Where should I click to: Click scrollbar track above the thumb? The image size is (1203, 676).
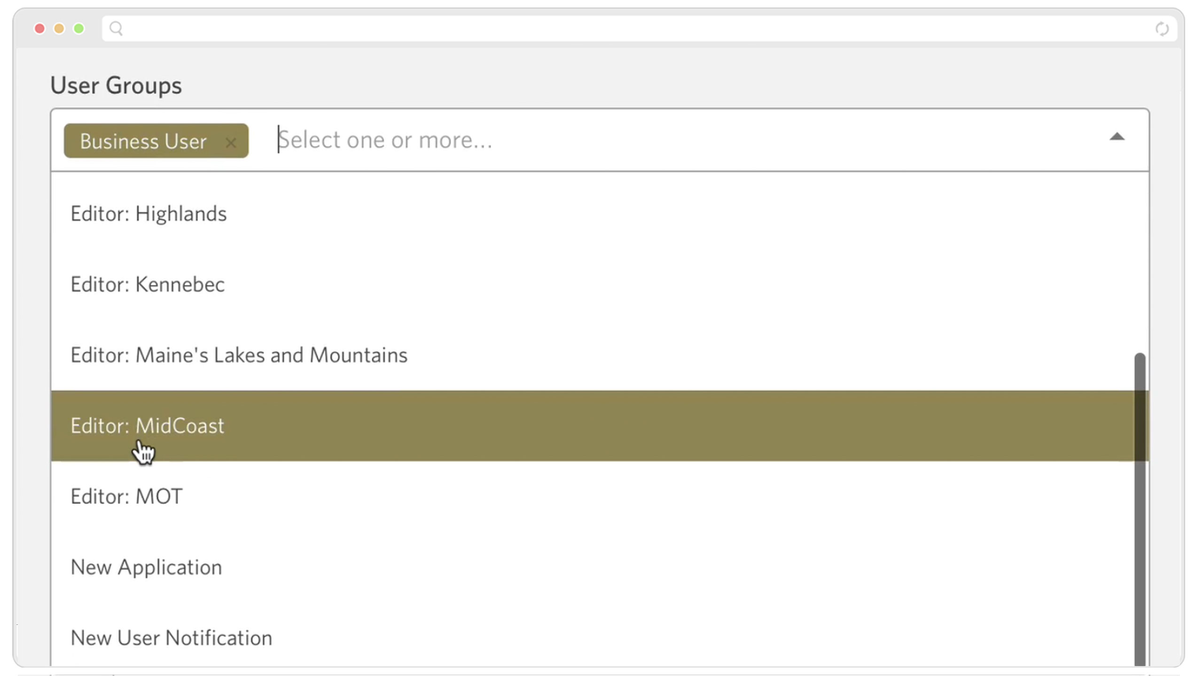point(1140,263)
